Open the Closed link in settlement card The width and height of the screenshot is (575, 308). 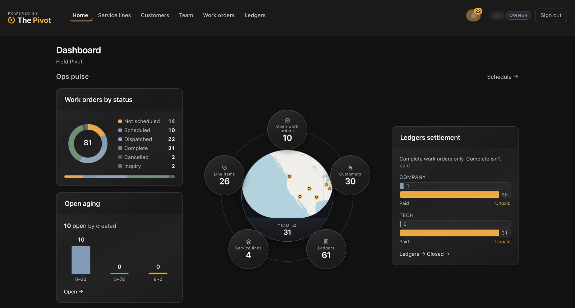click(x=438, y=254)
